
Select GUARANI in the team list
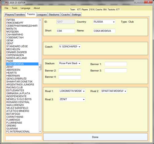tap(22, 129)
